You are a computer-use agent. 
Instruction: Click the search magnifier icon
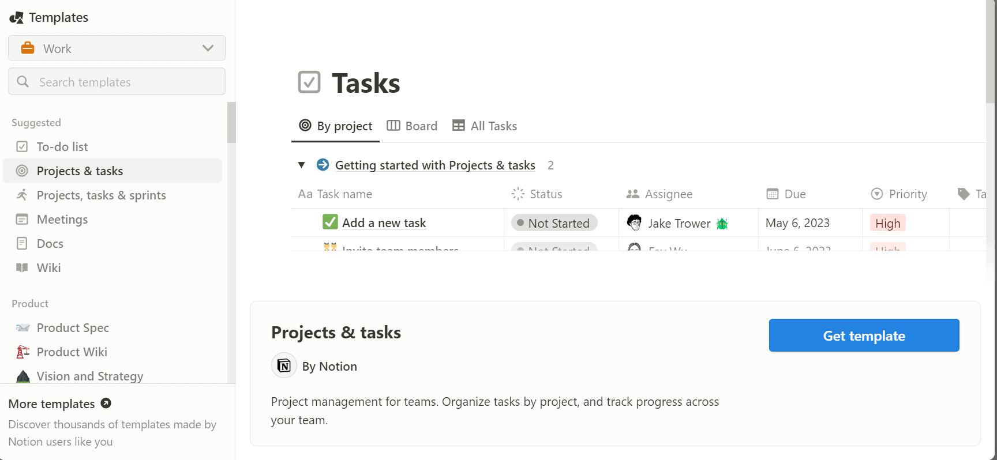pos(23,81)
